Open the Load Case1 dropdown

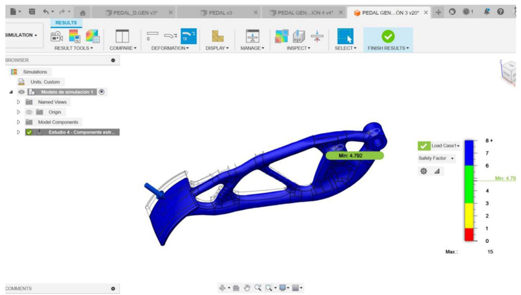[445, 146]
